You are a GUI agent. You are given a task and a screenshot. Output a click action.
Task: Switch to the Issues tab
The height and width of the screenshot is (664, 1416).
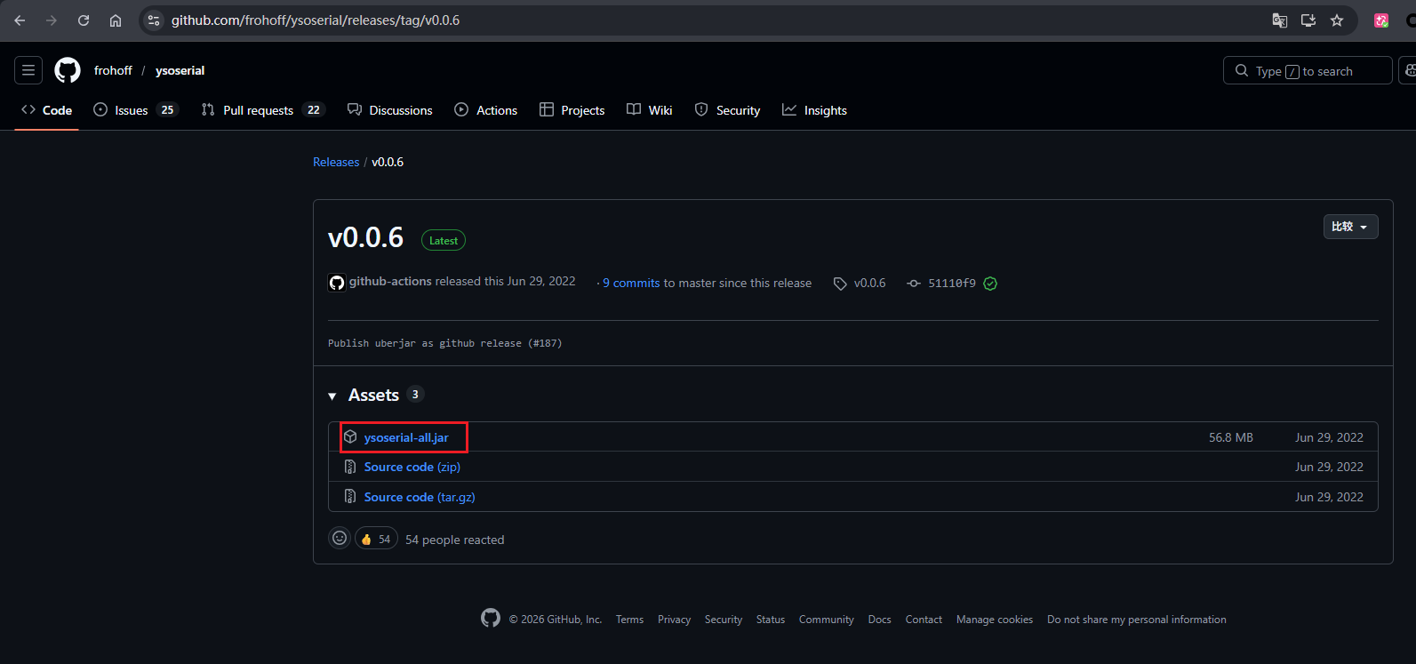pyautogui.click(x=135, y=110)
